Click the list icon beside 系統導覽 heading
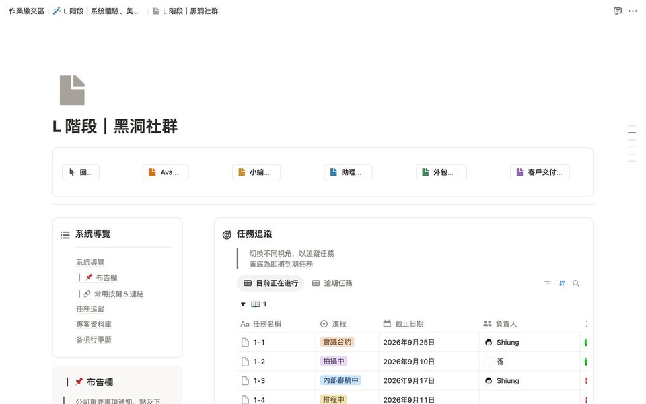This screenshot has width=646, height=404. (65, 235)
